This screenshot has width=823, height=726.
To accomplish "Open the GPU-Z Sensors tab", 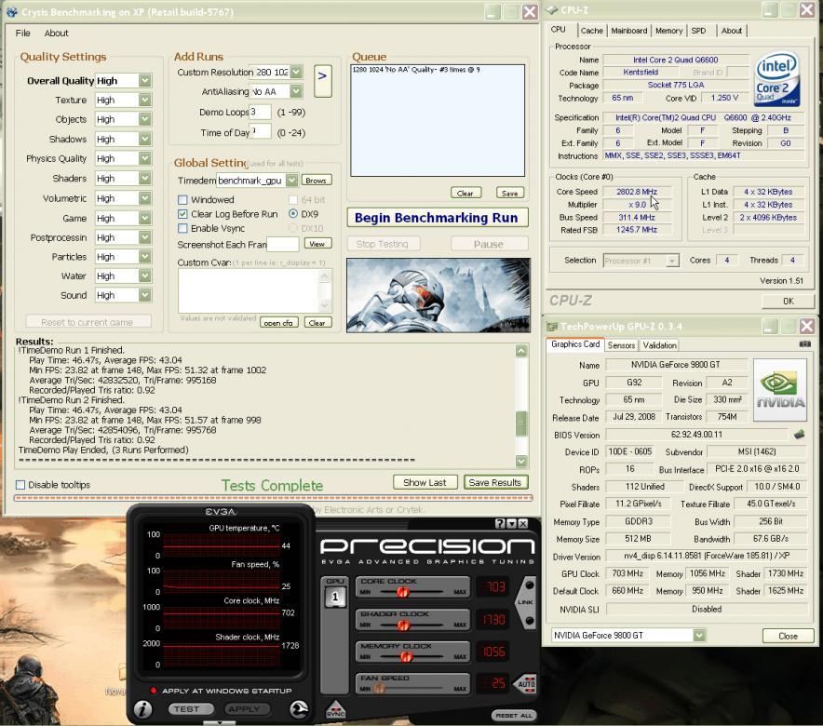I will tap(621, 345).
